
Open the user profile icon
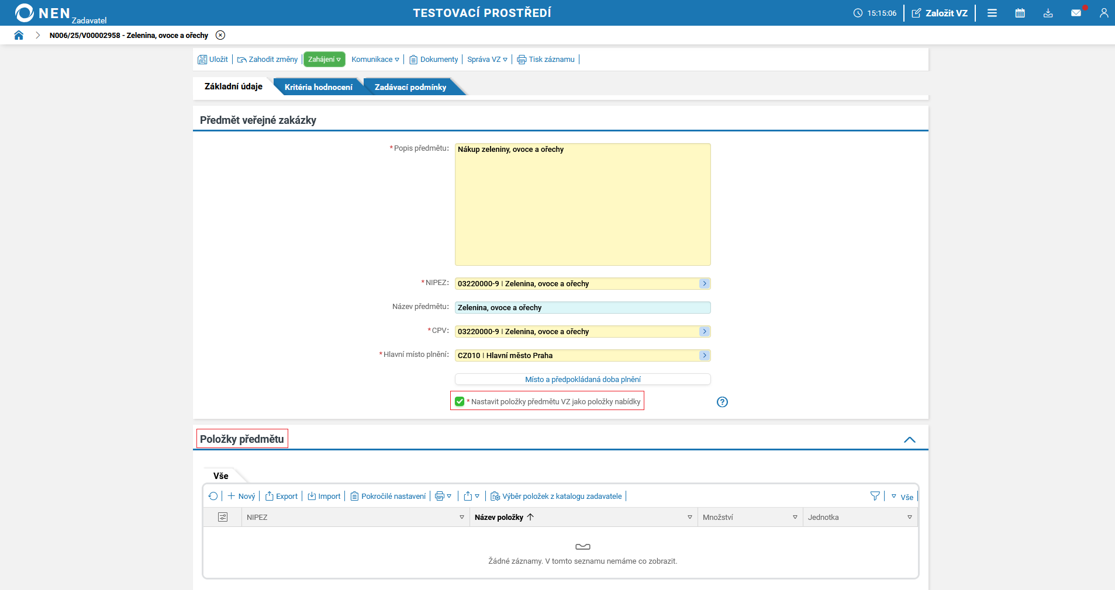(1103, 13)
